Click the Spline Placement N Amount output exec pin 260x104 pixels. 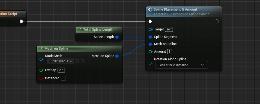(217, 21)
